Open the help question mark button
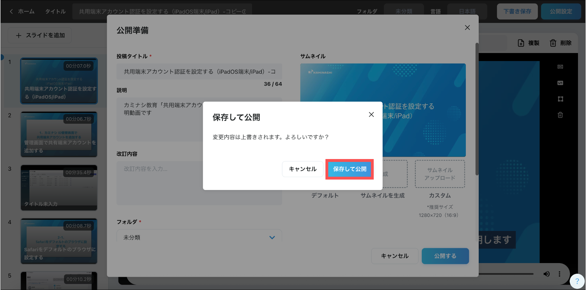Viewport: 586px width, 290px height. coord(577,281)
